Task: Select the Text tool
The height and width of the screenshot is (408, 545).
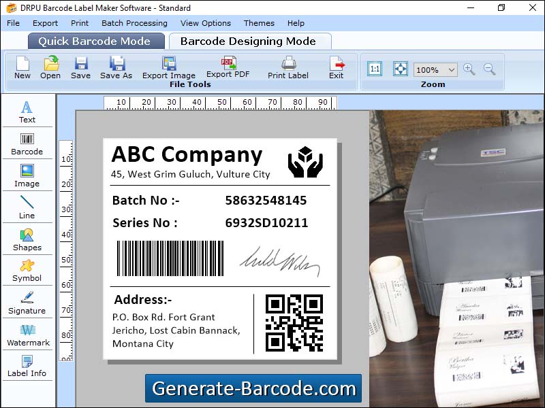Action: pos(27,111)
